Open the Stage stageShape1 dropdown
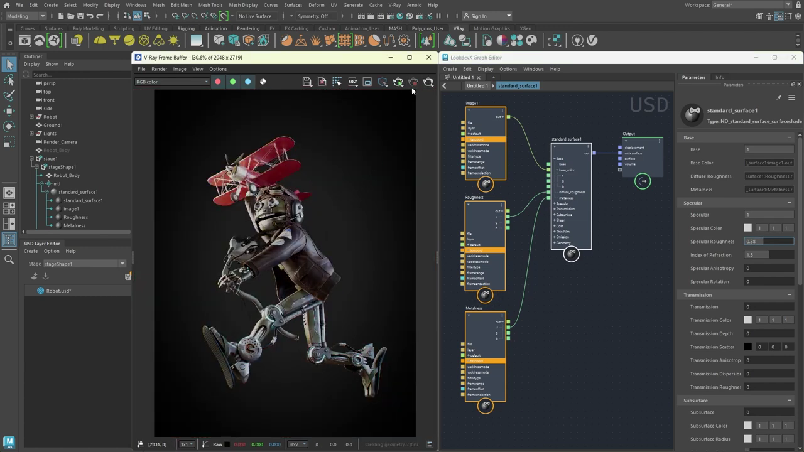This screenshot has height=452, width=804. click(85, 264)
